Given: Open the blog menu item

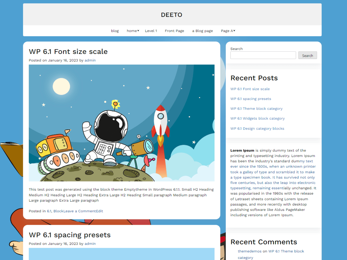Looking at the screenshot, I should tap(115, 31).
